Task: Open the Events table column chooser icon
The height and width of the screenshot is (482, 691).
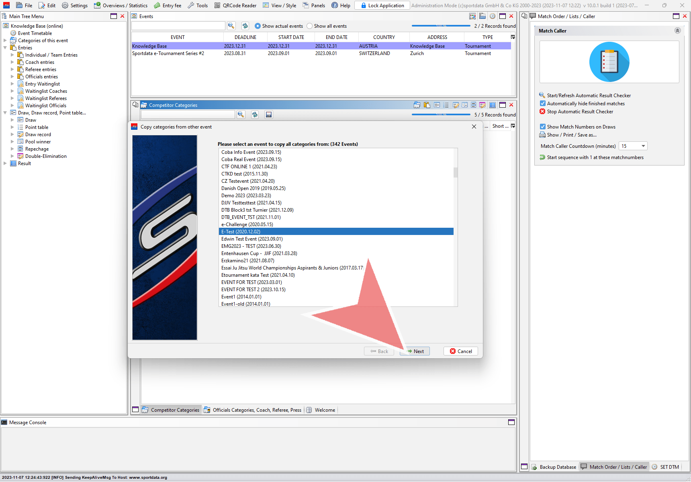Action: (513, 37)
